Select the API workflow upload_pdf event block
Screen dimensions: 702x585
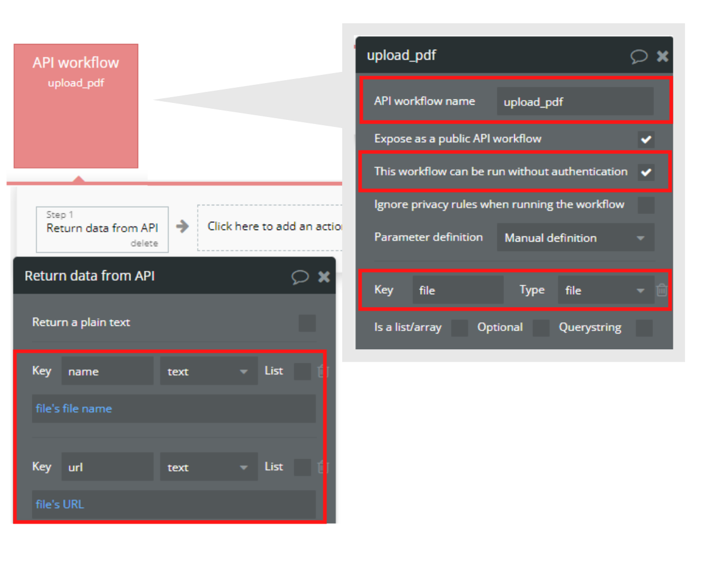pos(76,106)
